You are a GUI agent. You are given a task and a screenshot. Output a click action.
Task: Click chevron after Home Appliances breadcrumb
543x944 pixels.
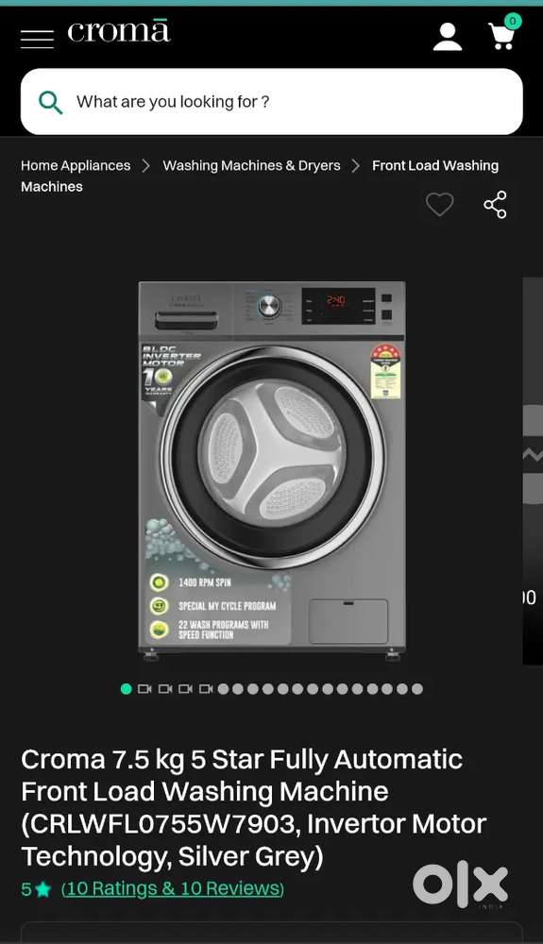click(x=145, y=165)
